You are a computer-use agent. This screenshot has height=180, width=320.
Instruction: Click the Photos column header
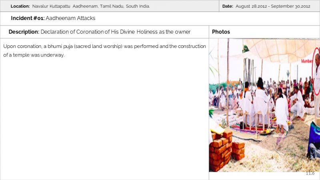tap(221, 32)
